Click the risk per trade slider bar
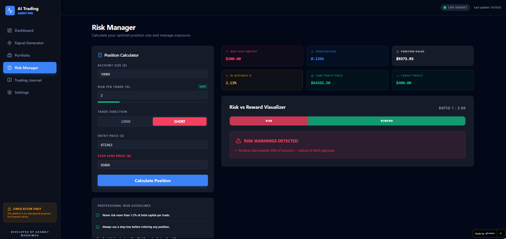Image resolution: width=506 pixels, height=239 pixels. point(153,102)
